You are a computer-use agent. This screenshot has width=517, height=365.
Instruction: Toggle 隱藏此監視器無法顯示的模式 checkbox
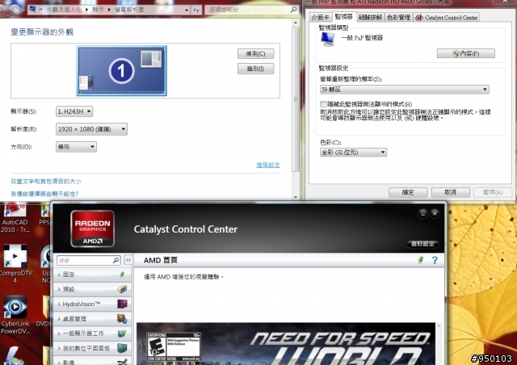click(x=323, y=104)
